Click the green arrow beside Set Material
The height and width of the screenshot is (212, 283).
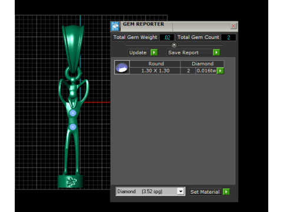point(226,191)
